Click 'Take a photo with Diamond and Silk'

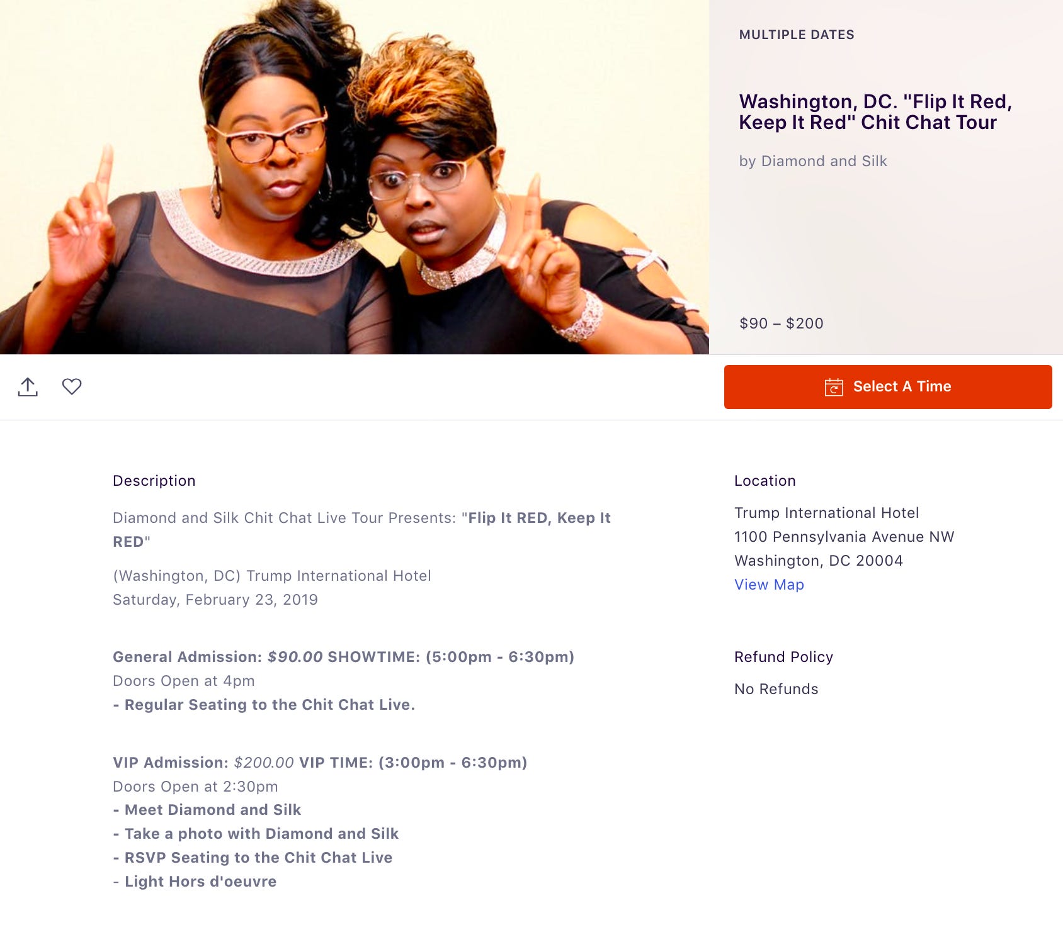click(261, 834)
